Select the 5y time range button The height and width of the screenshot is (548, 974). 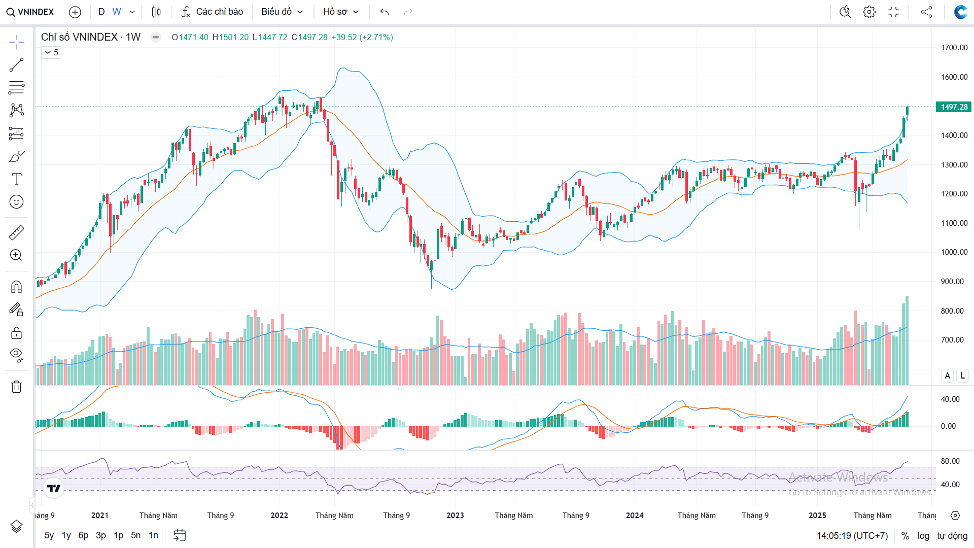pos(49,535)
